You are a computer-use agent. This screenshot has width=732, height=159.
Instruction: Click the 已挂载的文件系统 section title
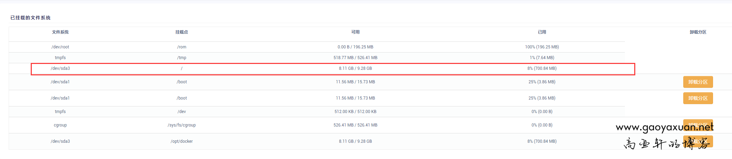coord(30,18)
